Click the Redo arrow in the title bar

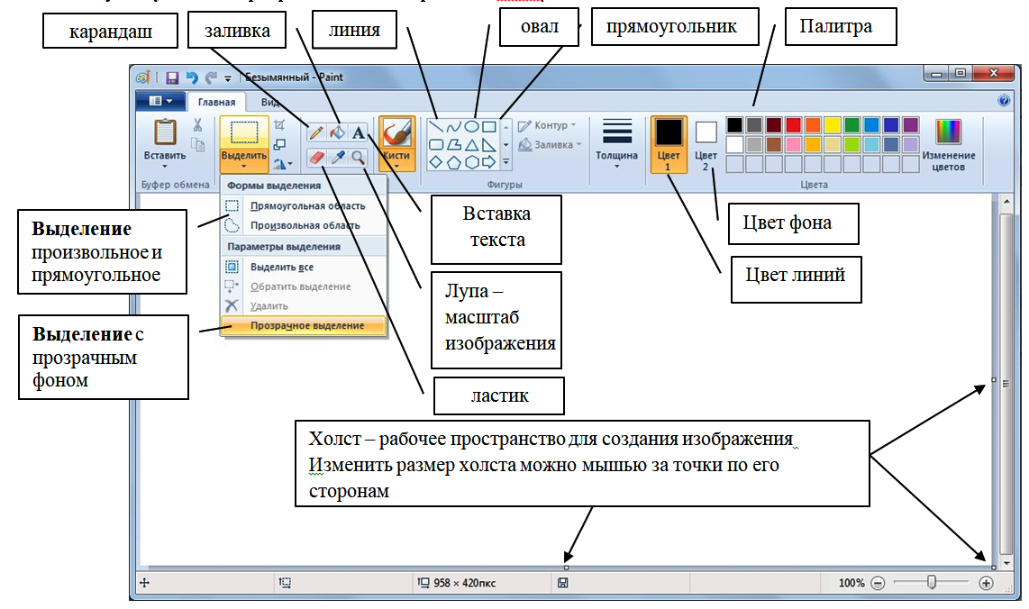(x=211, y=77)
